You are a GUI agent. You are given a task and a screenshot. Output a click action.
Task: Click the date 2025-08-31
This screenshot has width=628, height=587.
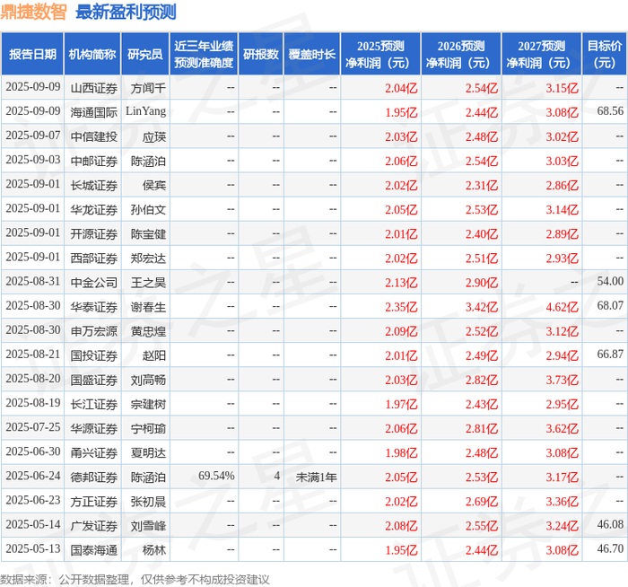click(33, 281)
